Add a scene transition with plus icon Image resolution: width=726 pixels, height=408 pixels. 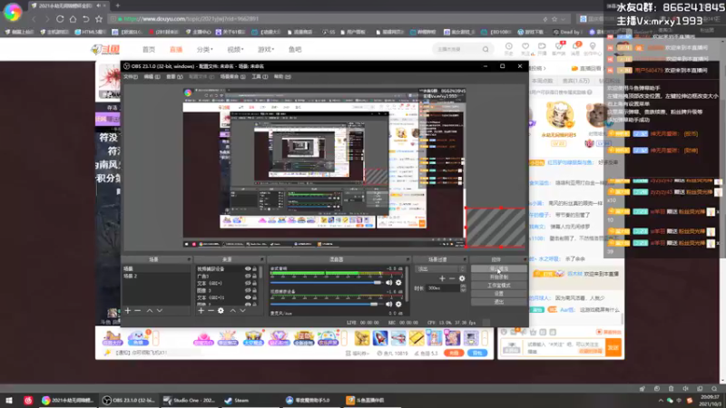[442, 278]
